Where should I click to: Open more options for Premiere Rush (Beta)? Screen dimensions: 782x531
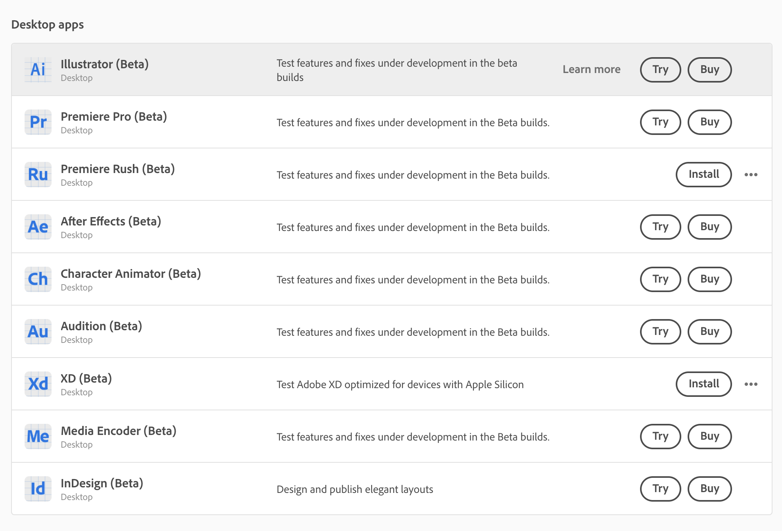click(x=751, y=175)
